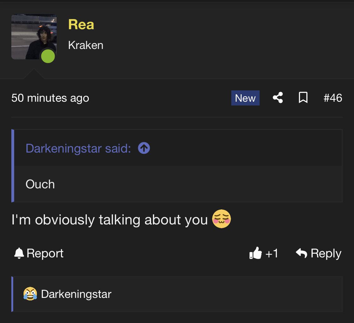
Task: Open Darkeningstar's name in the reactions bar
Action: 76,294
